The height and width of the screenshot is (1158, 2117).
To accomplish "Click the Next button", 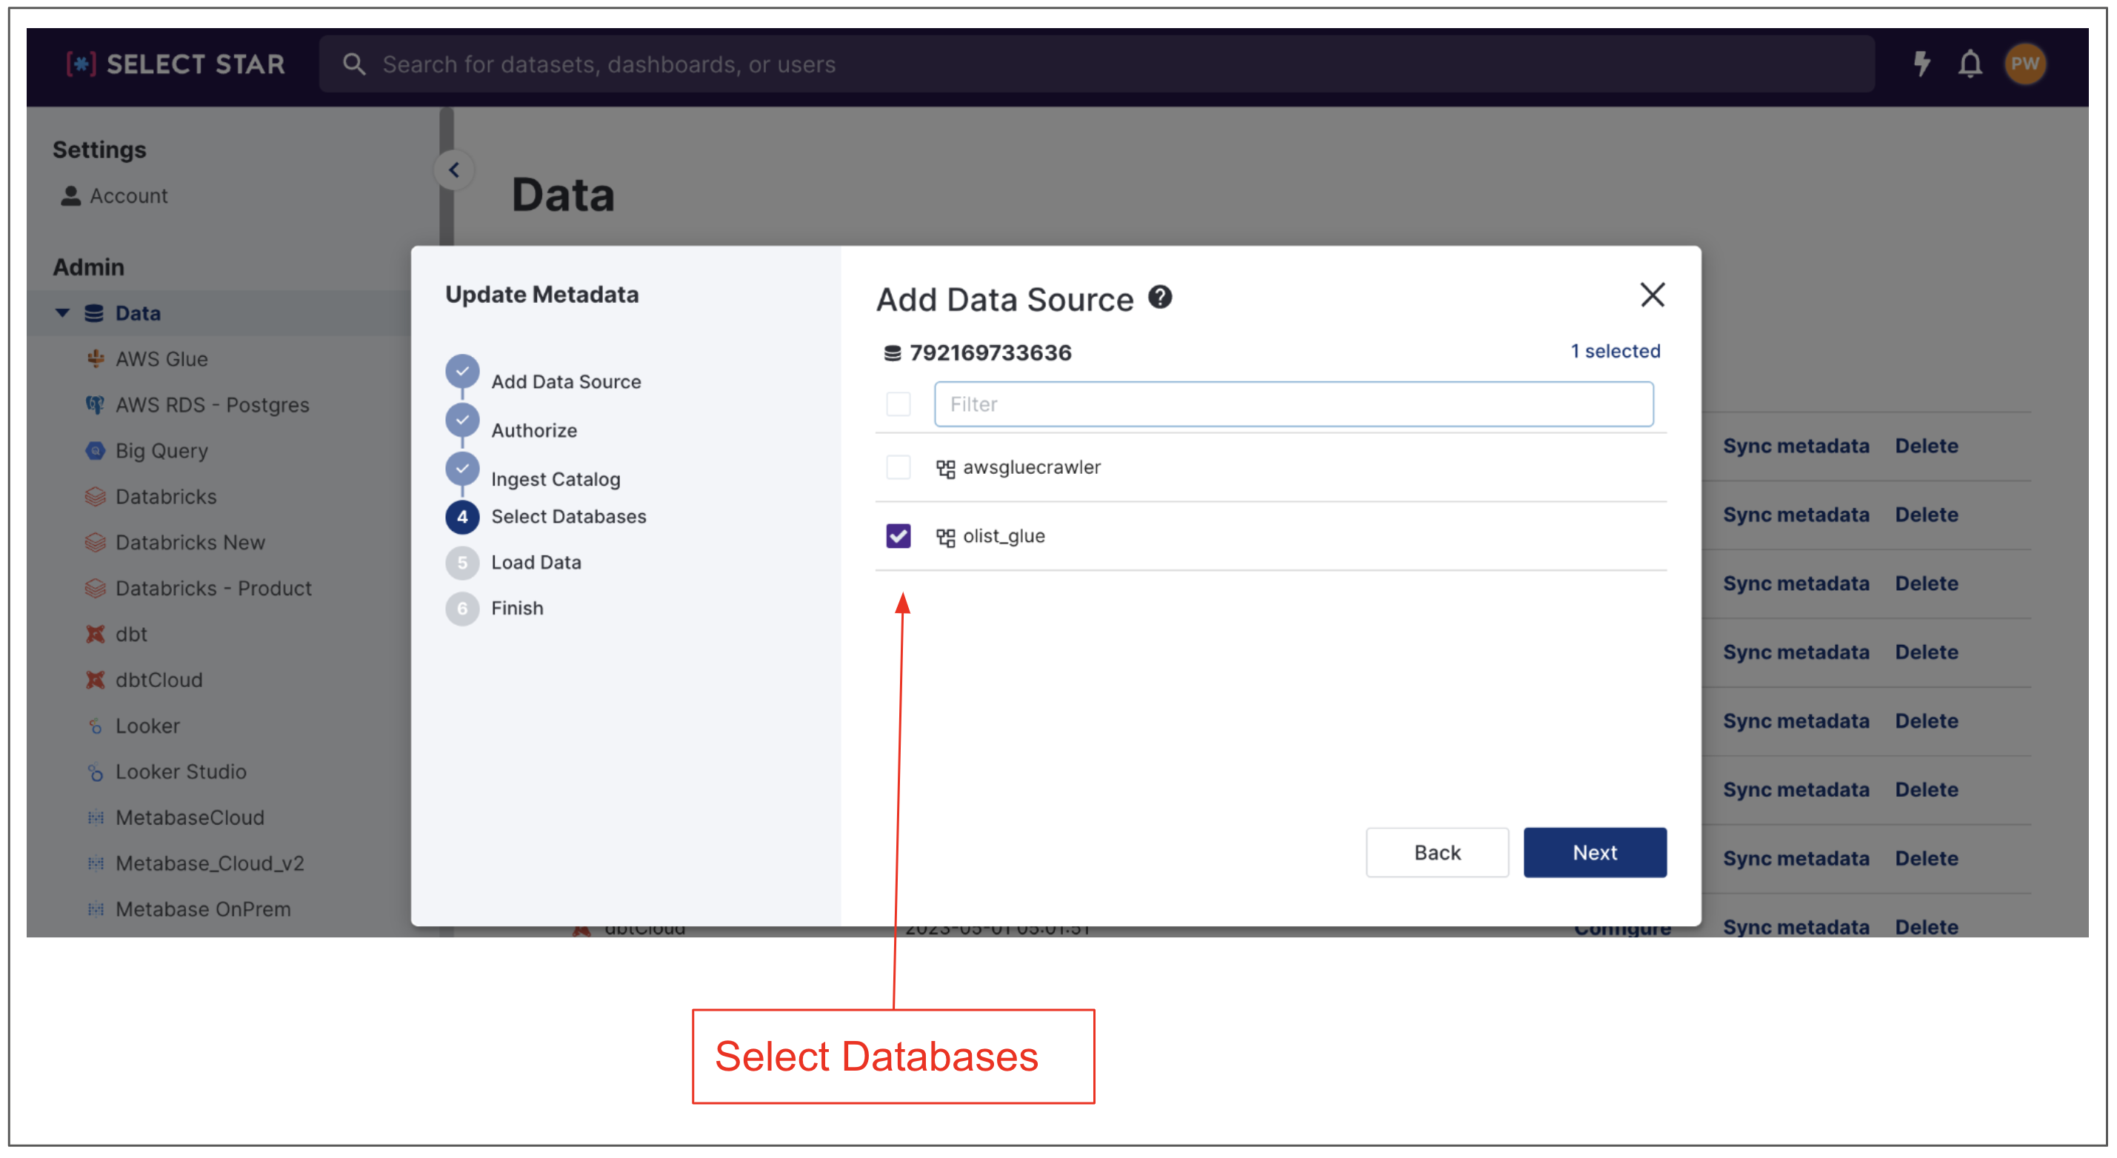I will 1594,852.
